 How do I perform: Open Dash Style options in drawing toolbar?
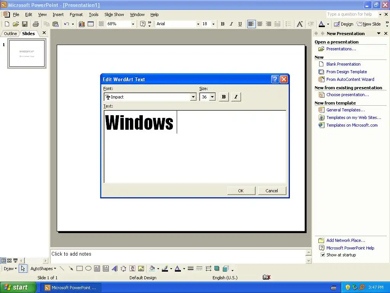[x=199, y=269]
